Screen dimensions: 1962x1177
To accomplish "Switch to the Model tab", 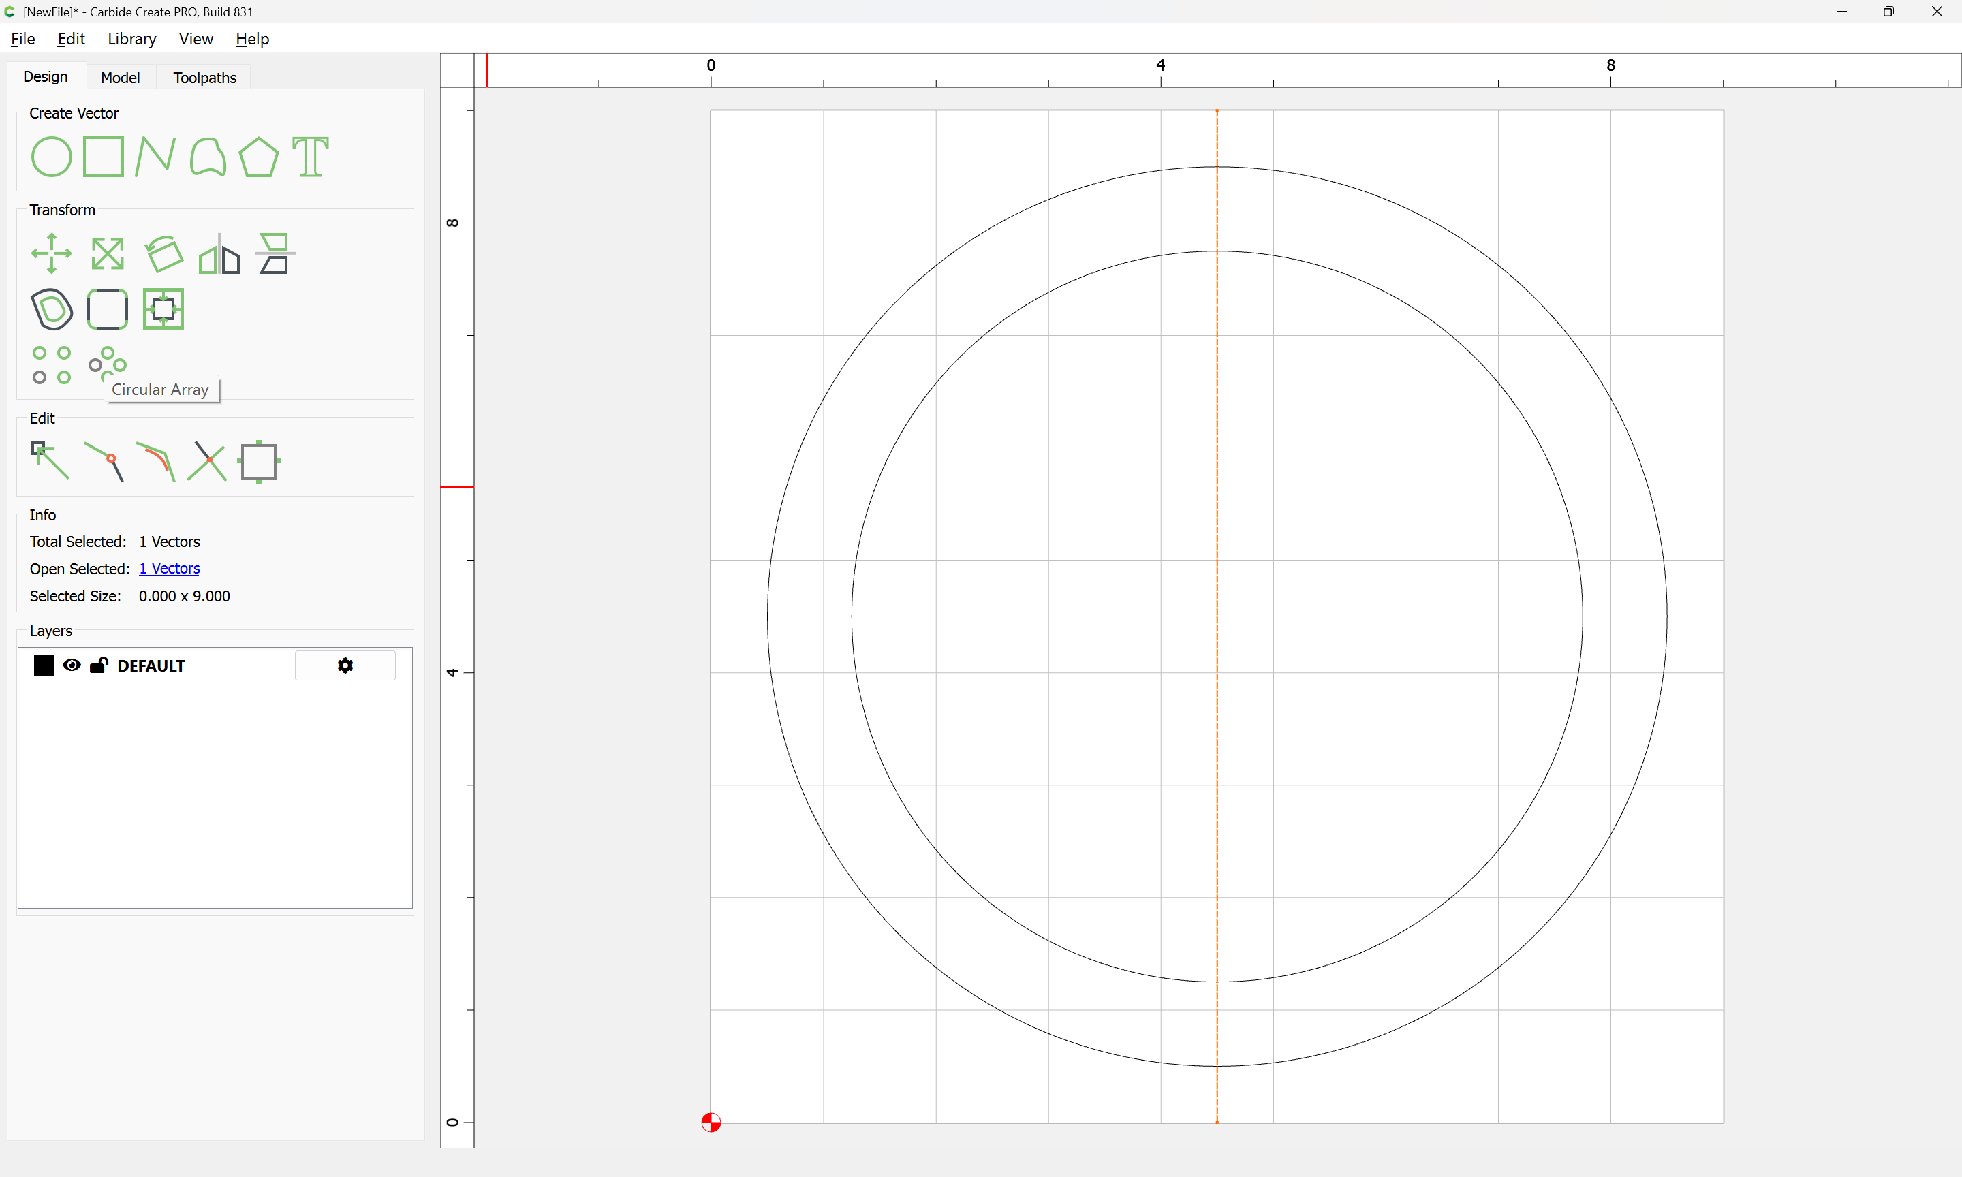I will (120, 78).
